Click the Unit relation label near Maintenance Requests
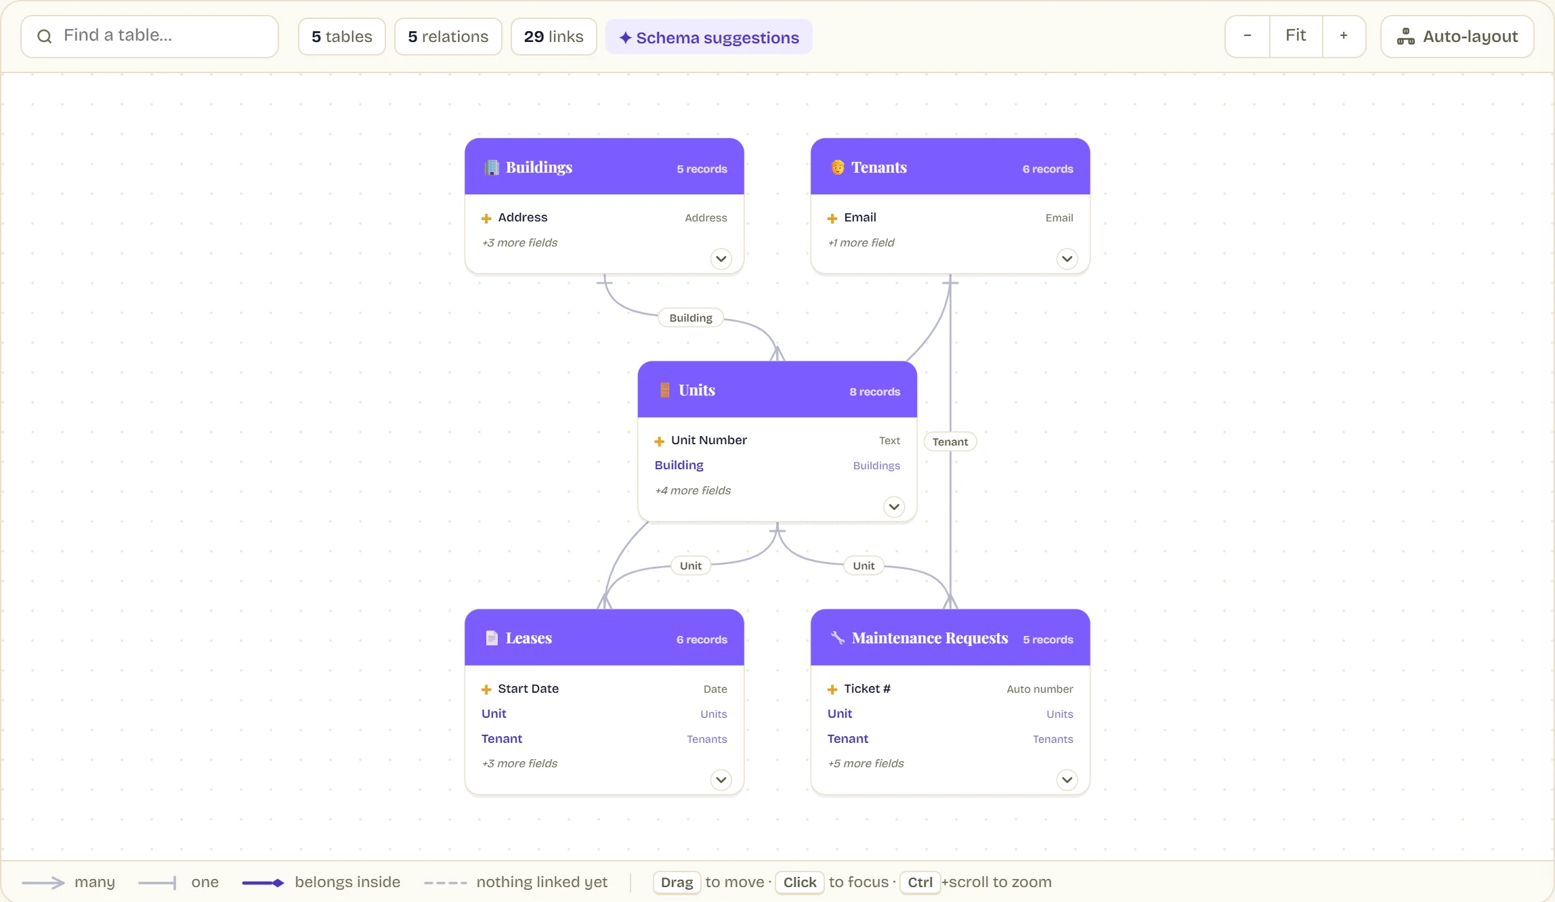Screen dimensions: 1555x902 click(x=864, y=565)
